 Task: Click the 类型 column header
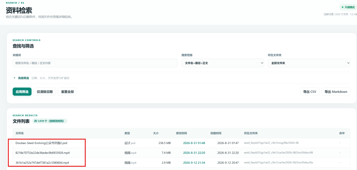click(127, 133)
